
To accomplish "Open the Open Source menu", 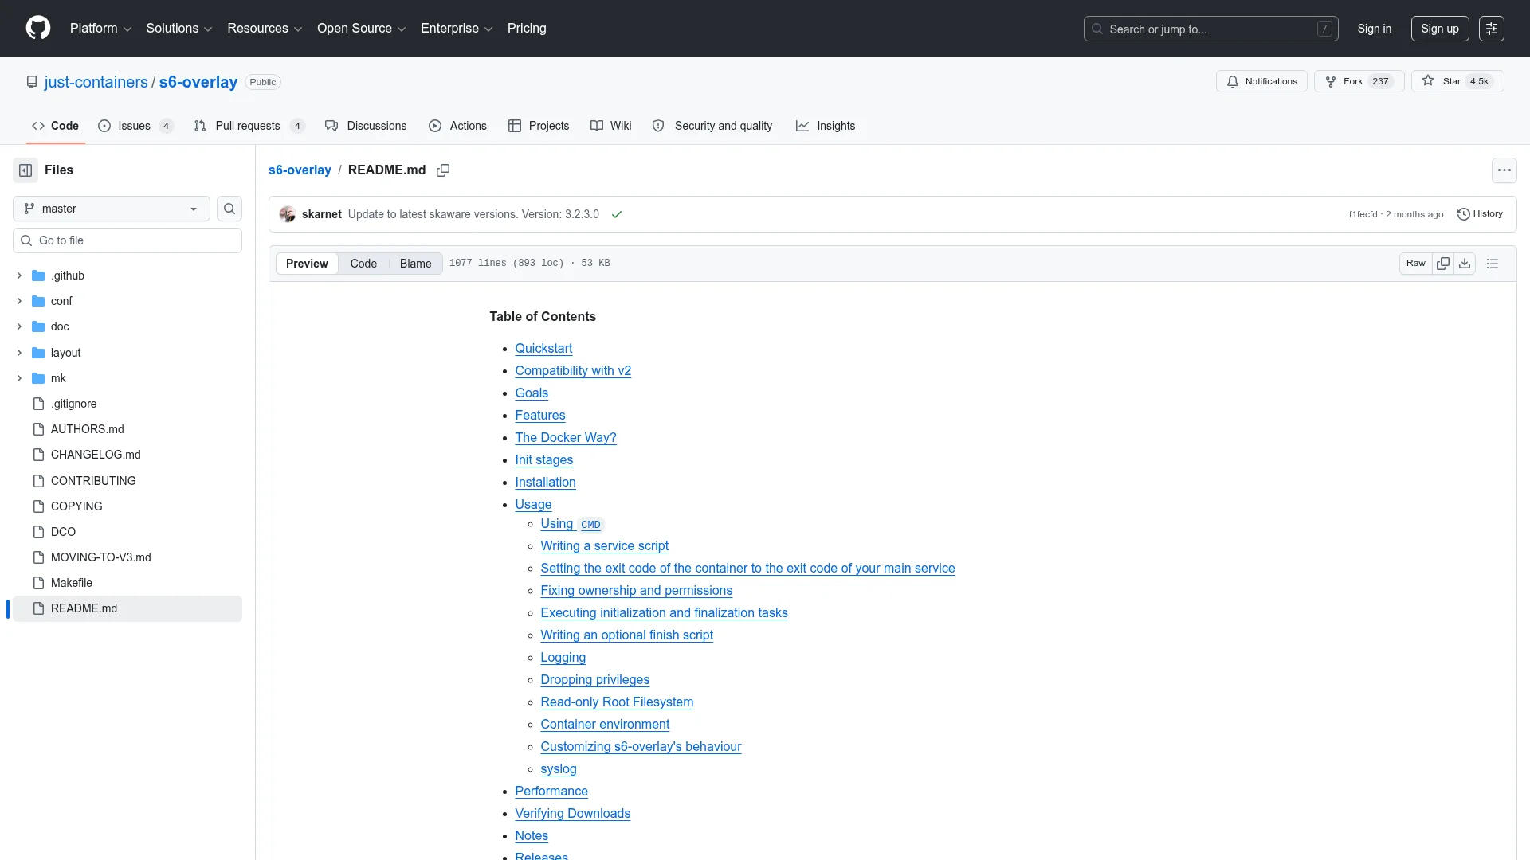I will (x=361, y=29).
